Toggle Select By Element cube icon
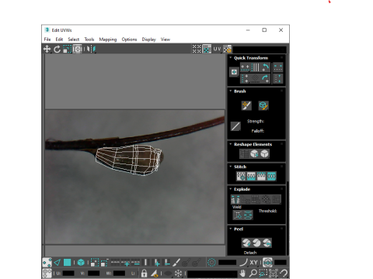Image resolution: width=373 pixels, height=279 pixels. (x=81, y=263)
